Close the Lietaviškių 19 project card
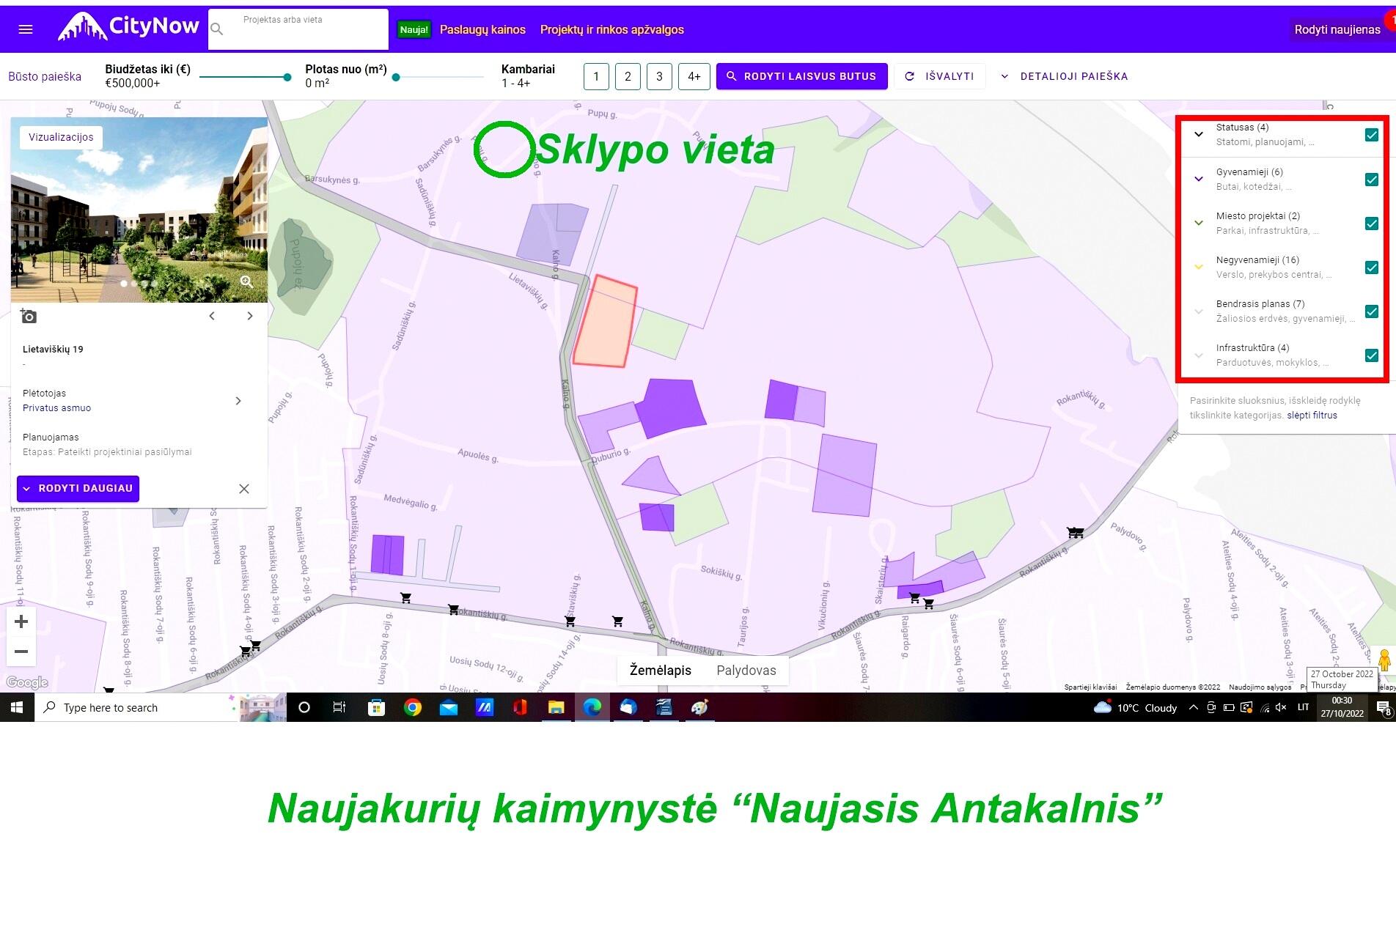Image resolution: width=1396 pixels, height=930 pixels. tap(244, 489)
